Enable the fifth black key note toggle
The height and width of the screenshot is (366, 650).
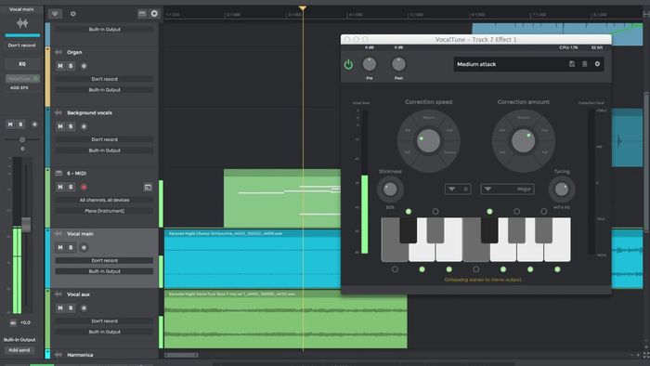pos(543,212)
